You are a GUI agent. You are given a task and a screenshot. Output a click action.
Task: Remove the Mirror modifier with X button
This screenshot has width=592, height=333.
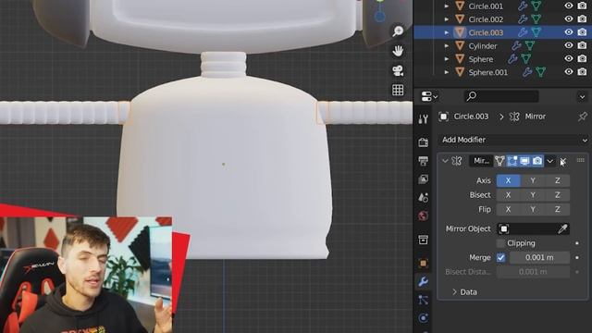(x=562, y=161)
